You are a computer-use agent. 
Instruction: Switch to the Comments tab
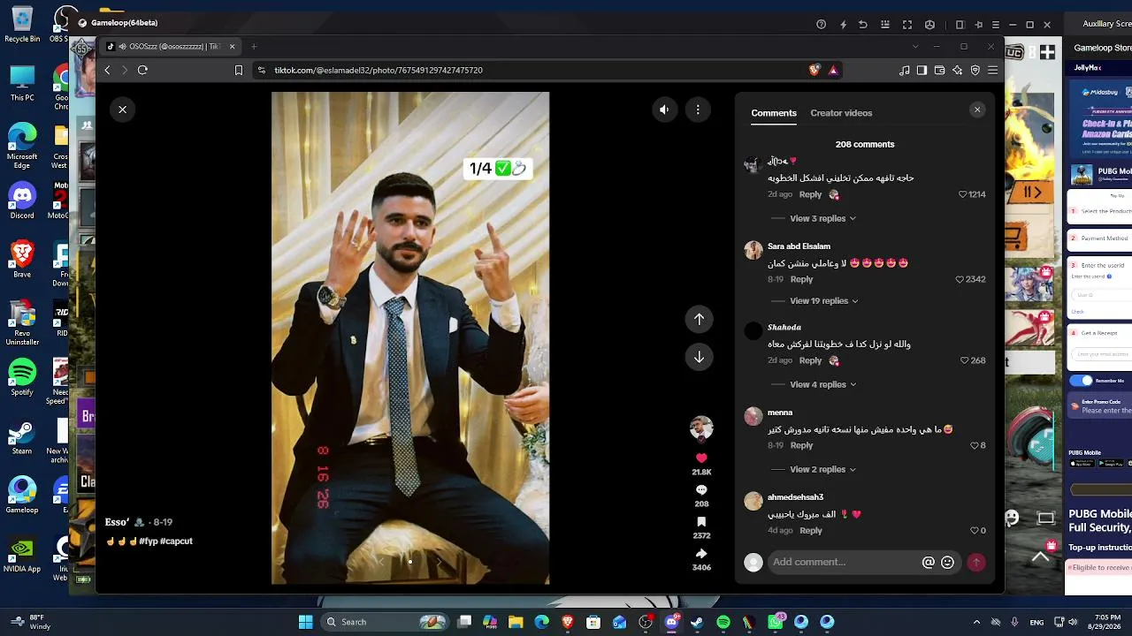tap(774, 113)
